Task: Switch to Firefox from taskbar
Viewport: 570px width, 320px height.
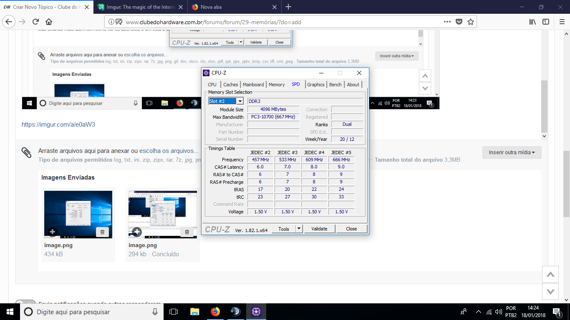Action: (215, 312)
